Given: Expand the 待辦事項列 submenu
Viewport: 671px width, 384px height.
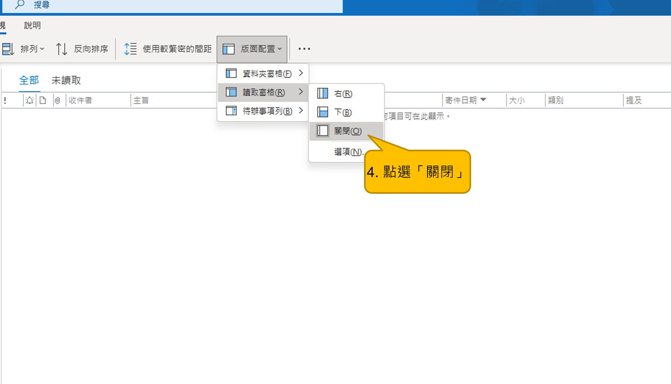Looking at the screenshot, I should click(263, 111).
